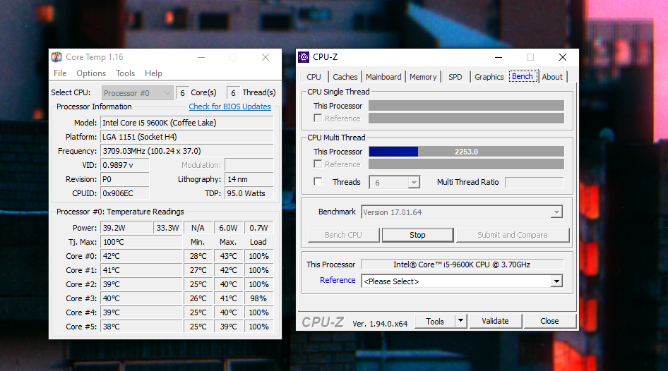Open the Options menu in Core Temp
Viewport: 668px width, 371px height.
tap(91, 73)
